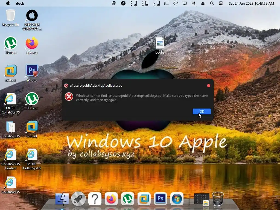Click the dialog title path c:\users\public\desktop\collabsysos

(96, 86)
